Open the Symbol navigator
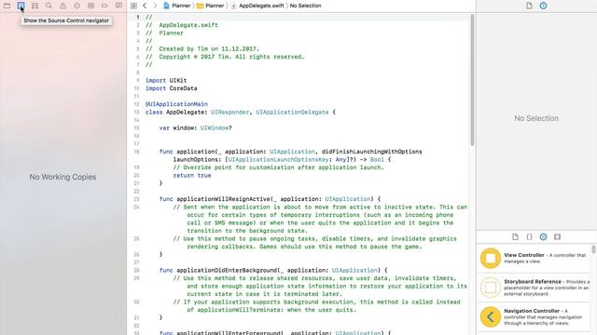 (x=35, y=6)
